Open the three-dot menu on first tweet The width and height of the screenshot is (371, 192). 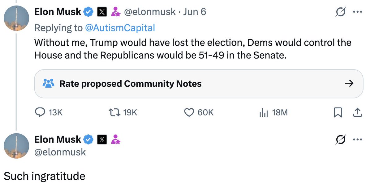(x=357, y=12)
